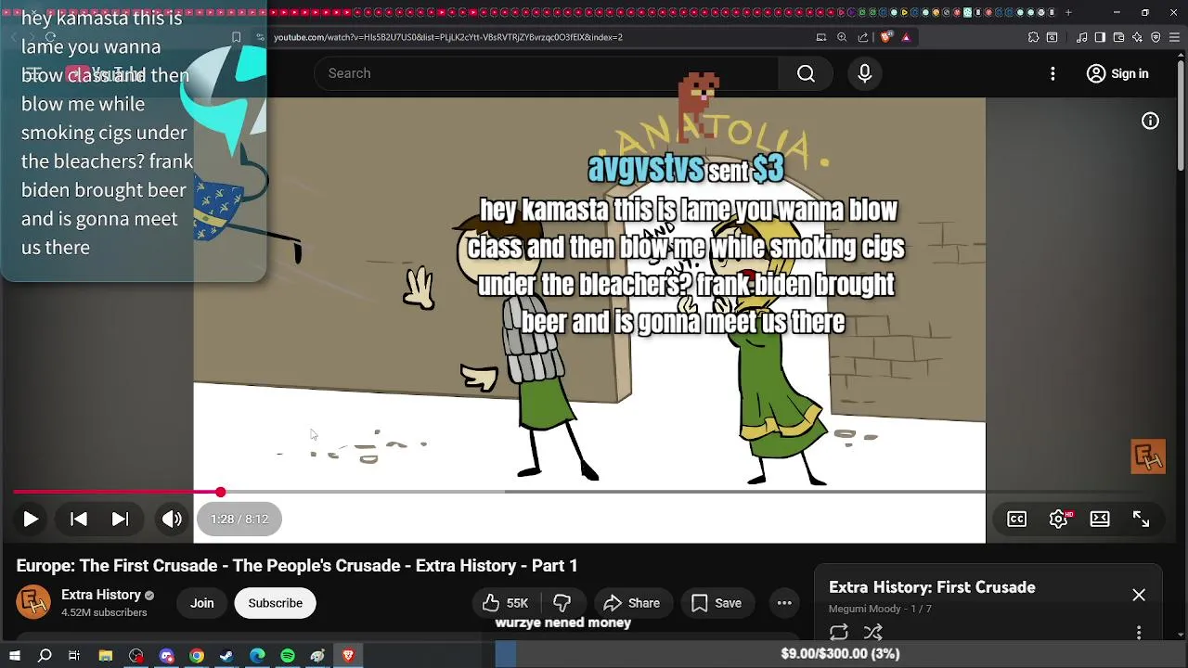
Task: Open Windows Task View
Action: pyautogui.click(x=74, y=656)
